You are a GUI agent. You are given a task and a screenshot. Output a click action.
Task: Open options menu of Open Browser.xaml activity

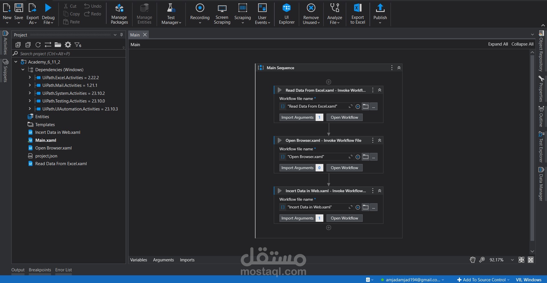click(x=373, y=140)
